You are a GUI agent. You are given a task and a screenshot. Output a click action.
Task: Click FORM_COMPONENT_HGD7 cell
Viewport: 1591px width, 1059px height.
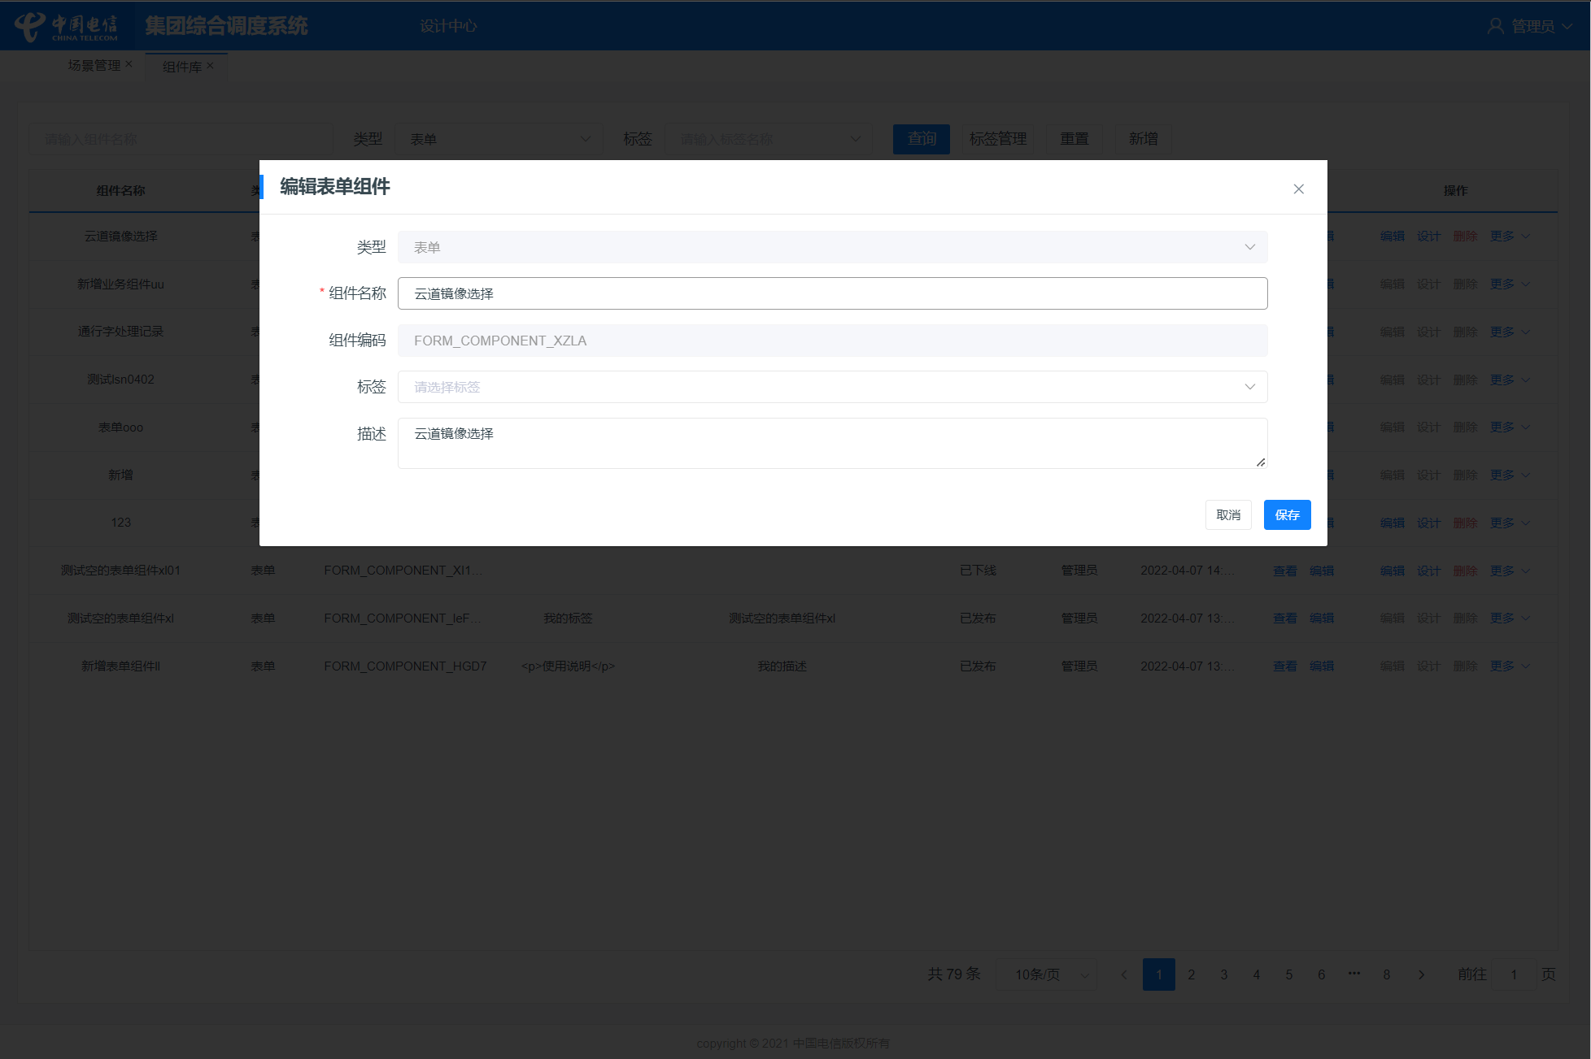(405, 666)
